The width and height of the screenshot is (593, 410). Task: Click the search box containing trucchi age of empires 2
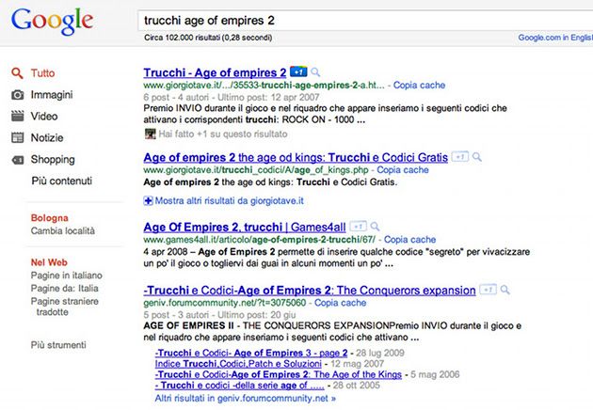tap(365, 21)
